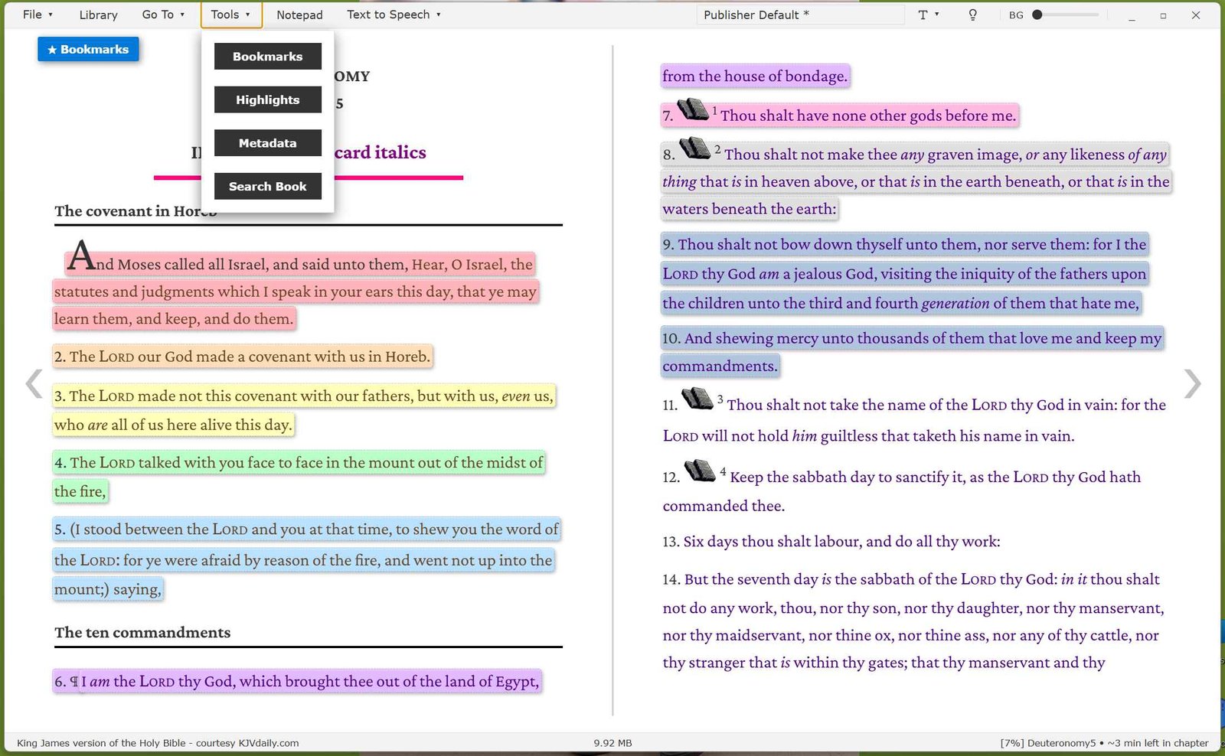This screenshot has height=756, width=1225.
Task: Expand the Go To menu
Action: 163,15
